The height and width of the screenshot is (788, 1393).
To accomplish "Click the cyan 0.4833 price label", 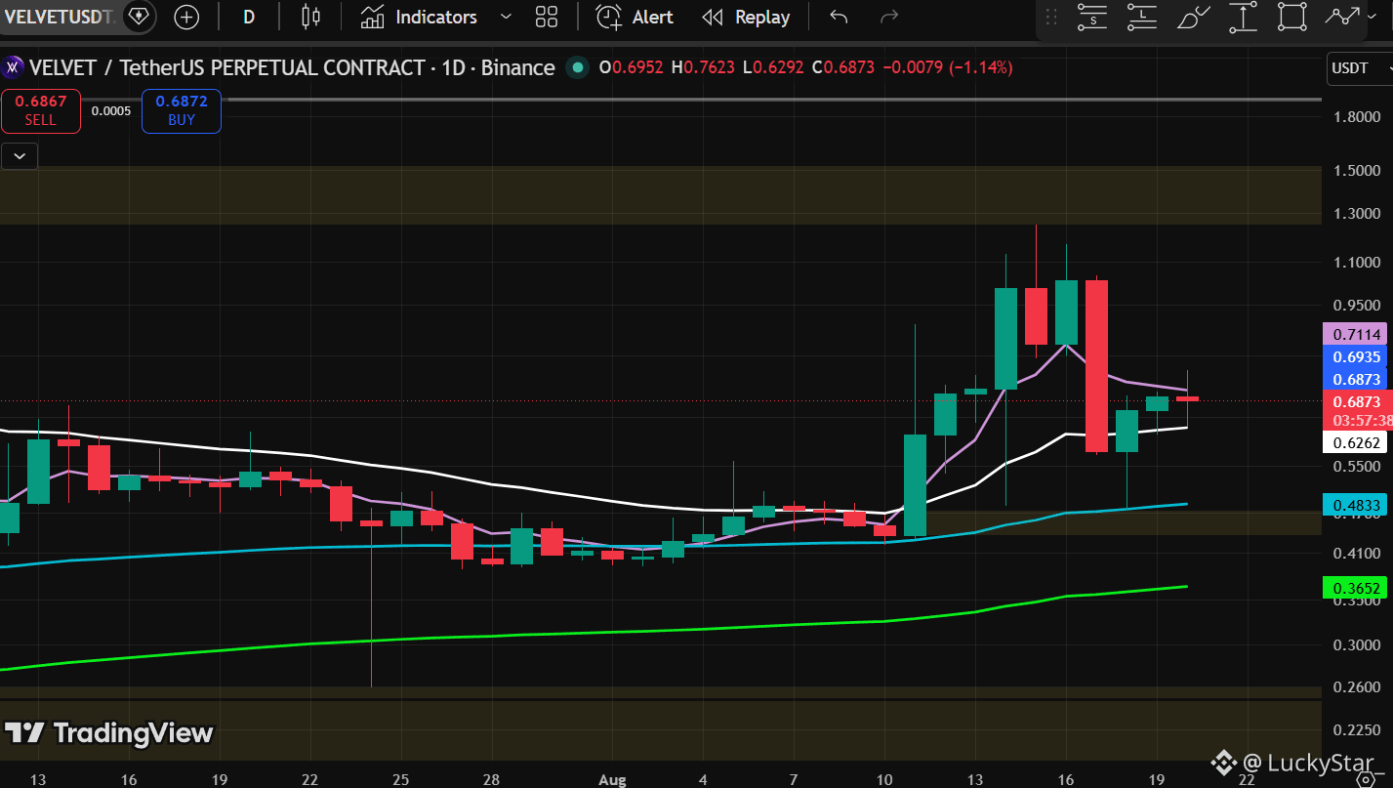I will coord(1357,505).
